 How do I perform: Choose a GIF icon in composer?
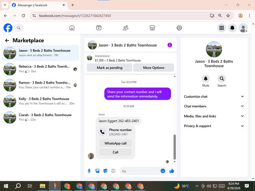[x=113, y=171]
